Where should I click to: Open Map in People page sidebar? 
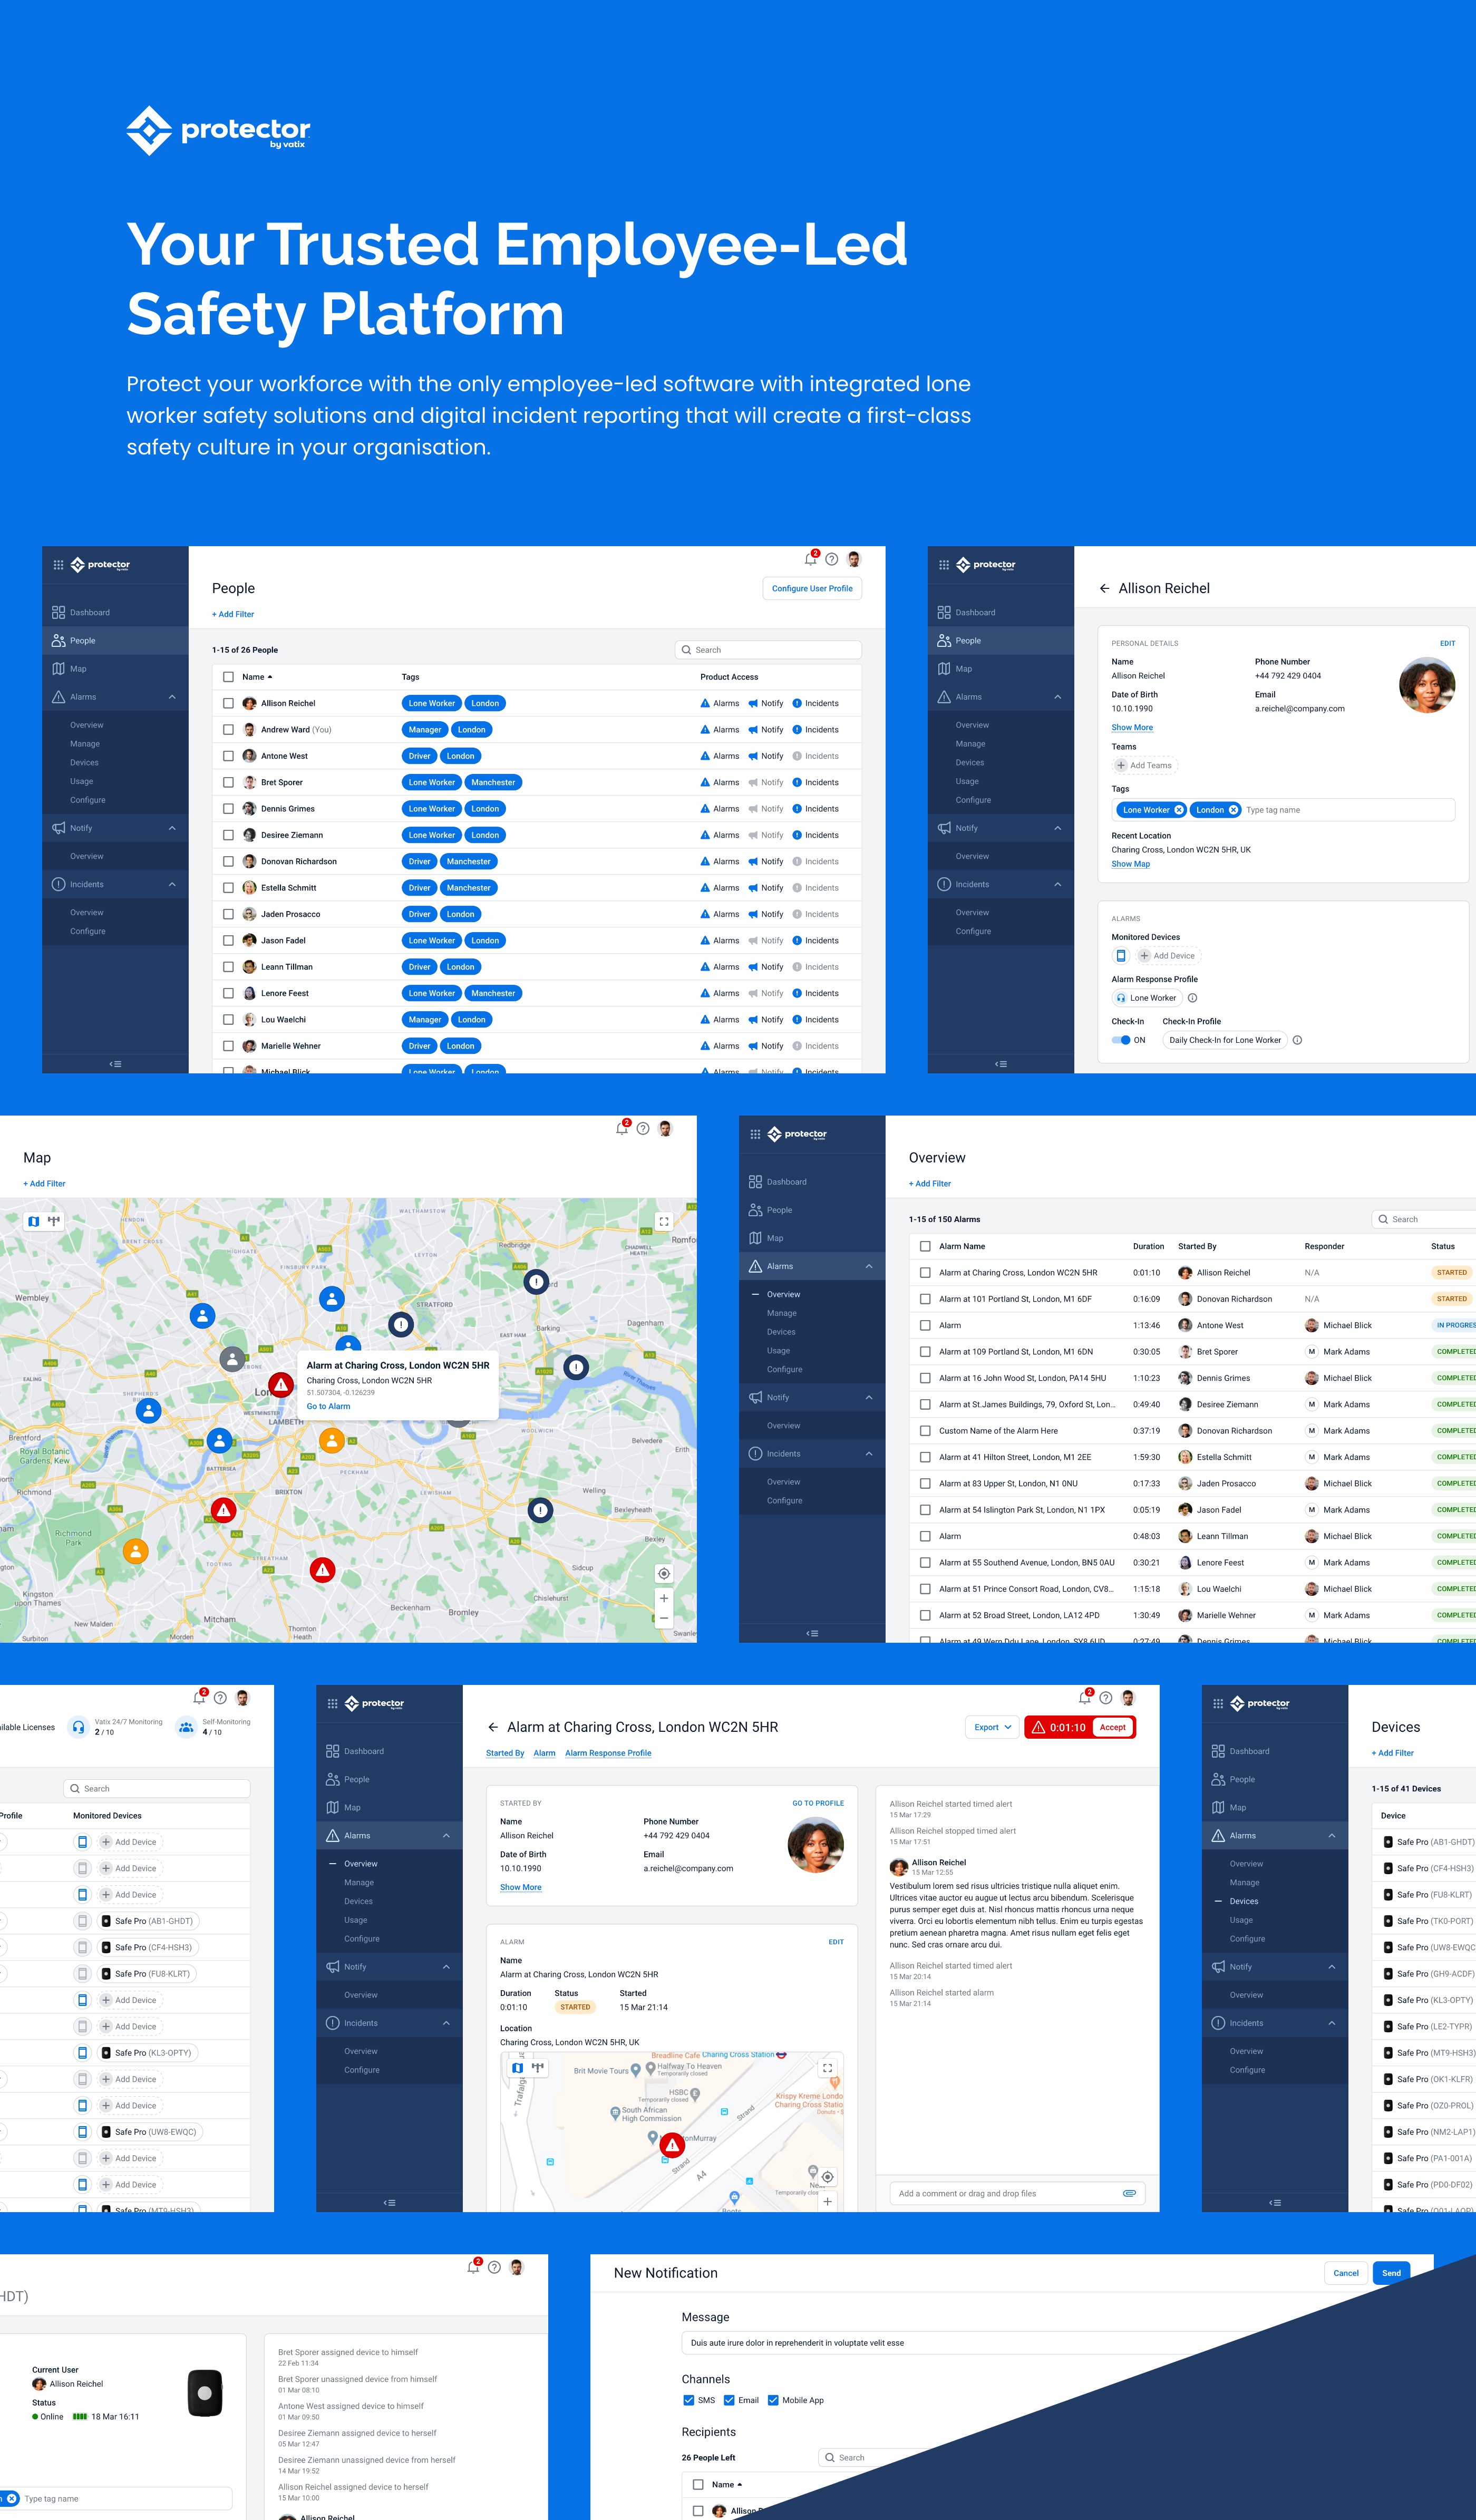[115, 668]
